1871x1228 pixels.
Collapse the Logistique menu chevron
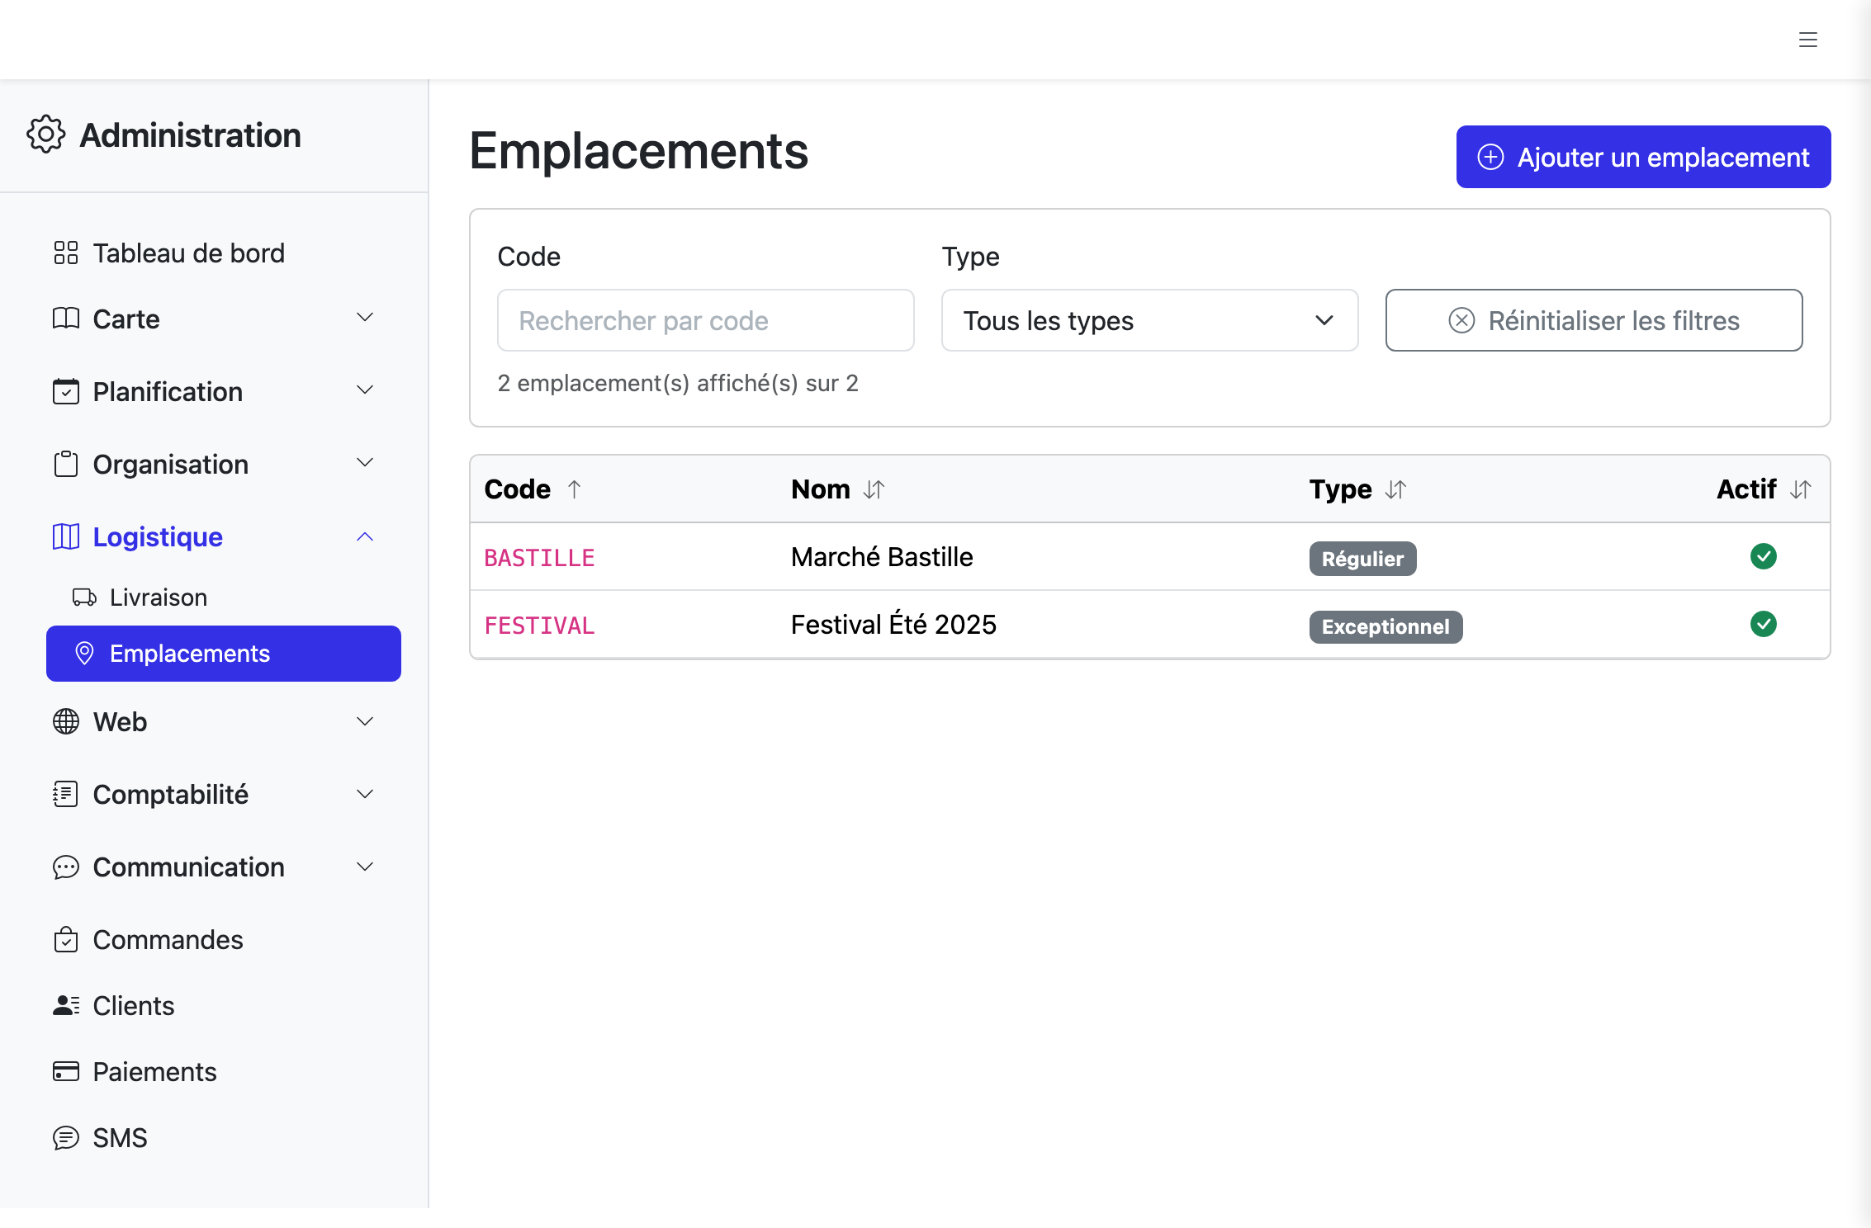point(365,536)
